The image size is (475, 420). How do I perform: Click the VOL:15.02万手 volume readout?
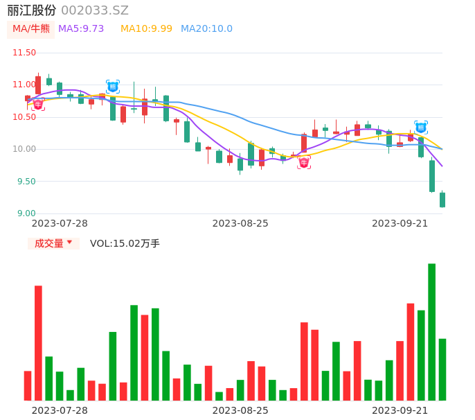pyautogui.click(x=125, y=243)
